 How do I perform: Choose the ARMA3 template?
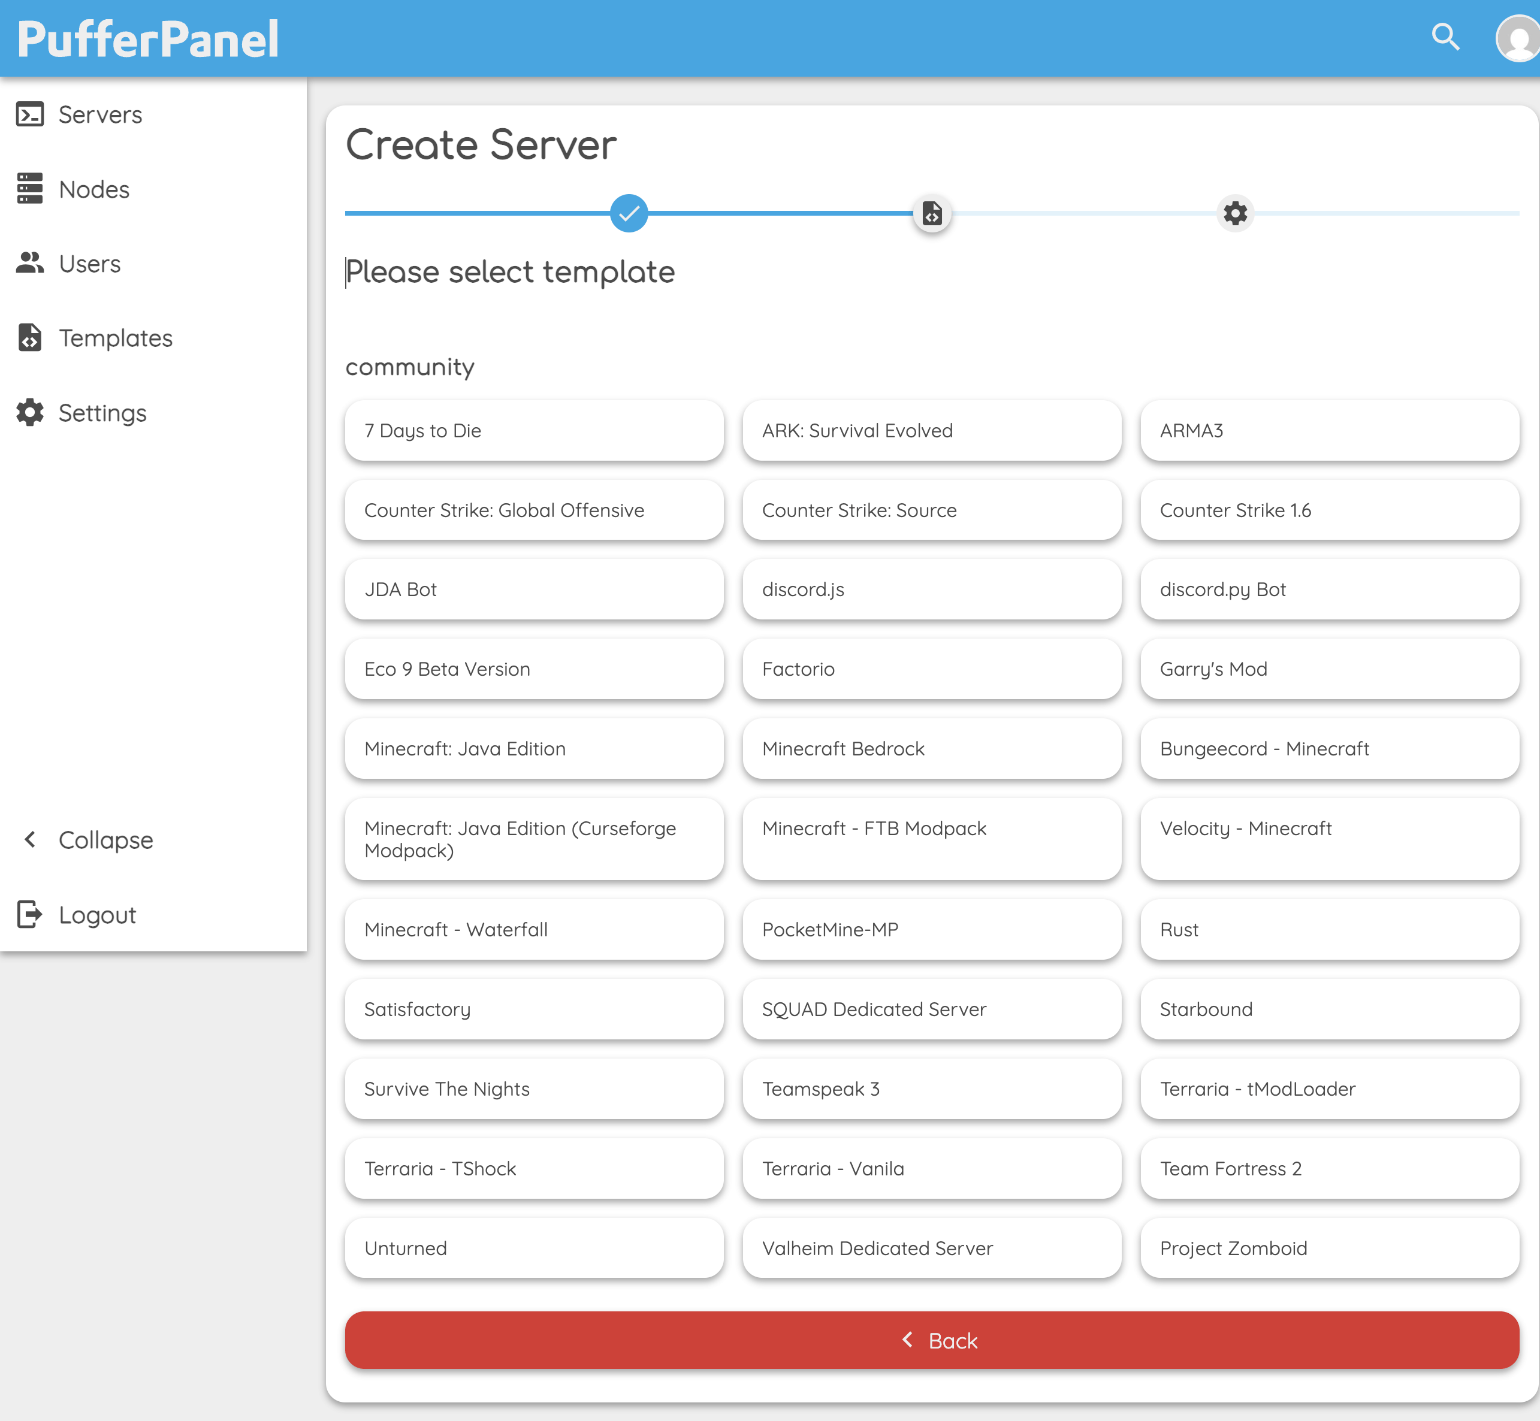pos(1329,431)
